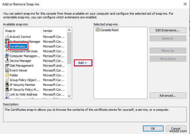Click the Certificates snap-in icon

6,46
